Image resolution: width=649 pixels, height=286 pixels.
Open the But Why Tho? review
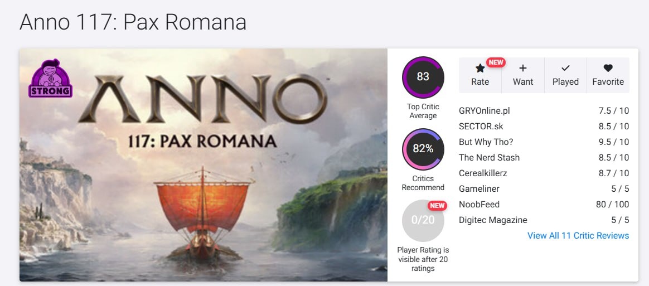click(x=487, y=142)
